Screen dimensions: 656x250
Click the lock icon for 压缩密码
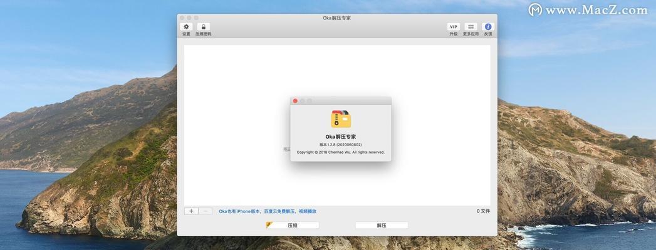[204, 27]
